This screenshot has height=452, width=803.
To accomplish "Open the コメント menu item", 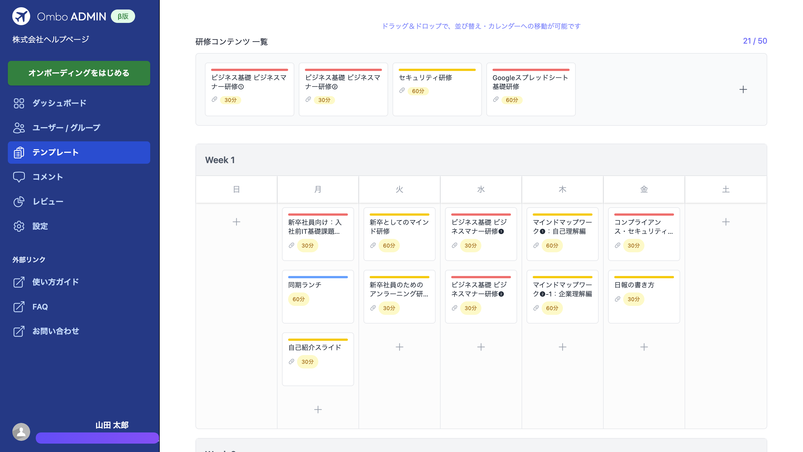I will click(x=79, y=177).
